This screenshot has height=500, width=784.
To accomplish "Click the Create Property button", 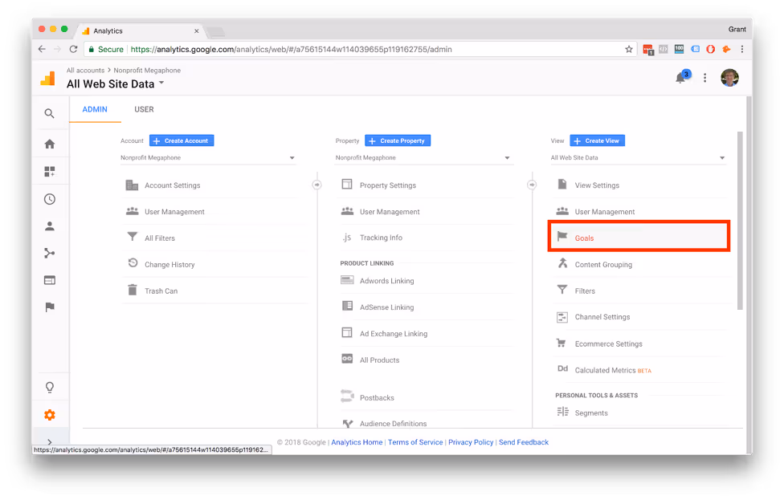I will [x=398, y=141].
